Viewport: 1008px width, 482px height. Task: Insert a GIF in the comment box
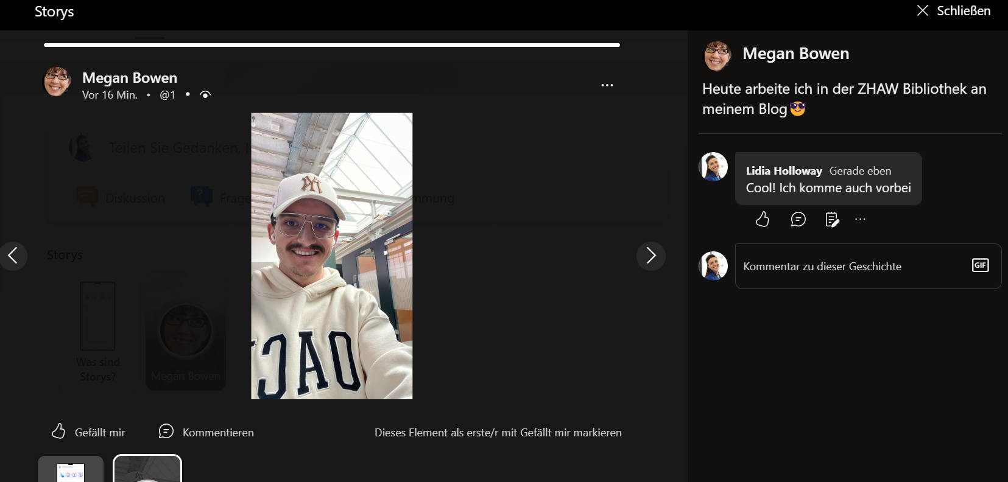980,265
